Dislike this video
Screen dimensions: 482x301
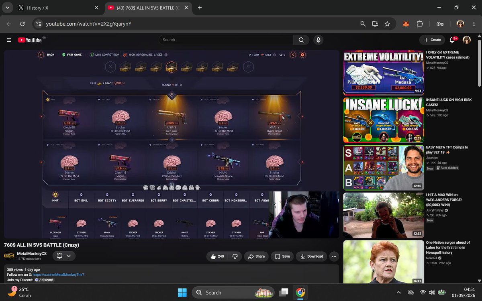235,256
